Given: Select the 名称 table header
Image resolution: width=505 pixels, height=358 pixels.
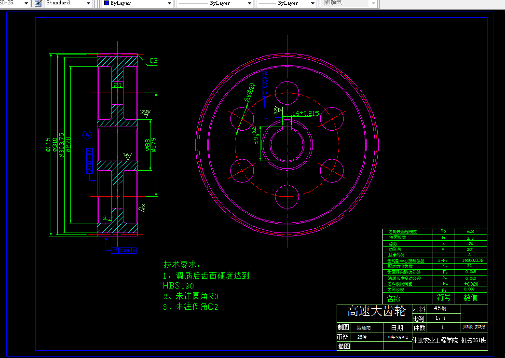Looking at the screenshot, I should tap(393, 299).
